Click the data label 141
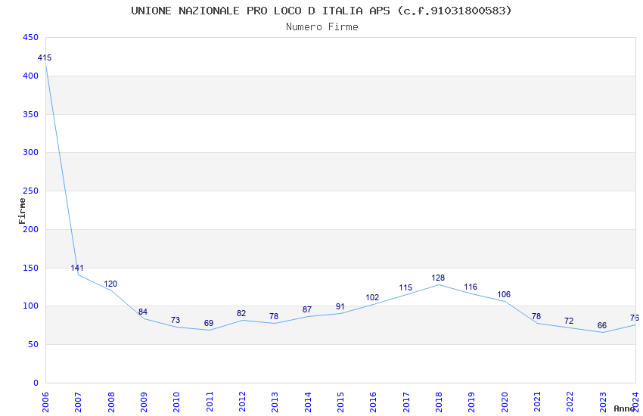This screenshot has width=643, height=416. click(77, 268)
